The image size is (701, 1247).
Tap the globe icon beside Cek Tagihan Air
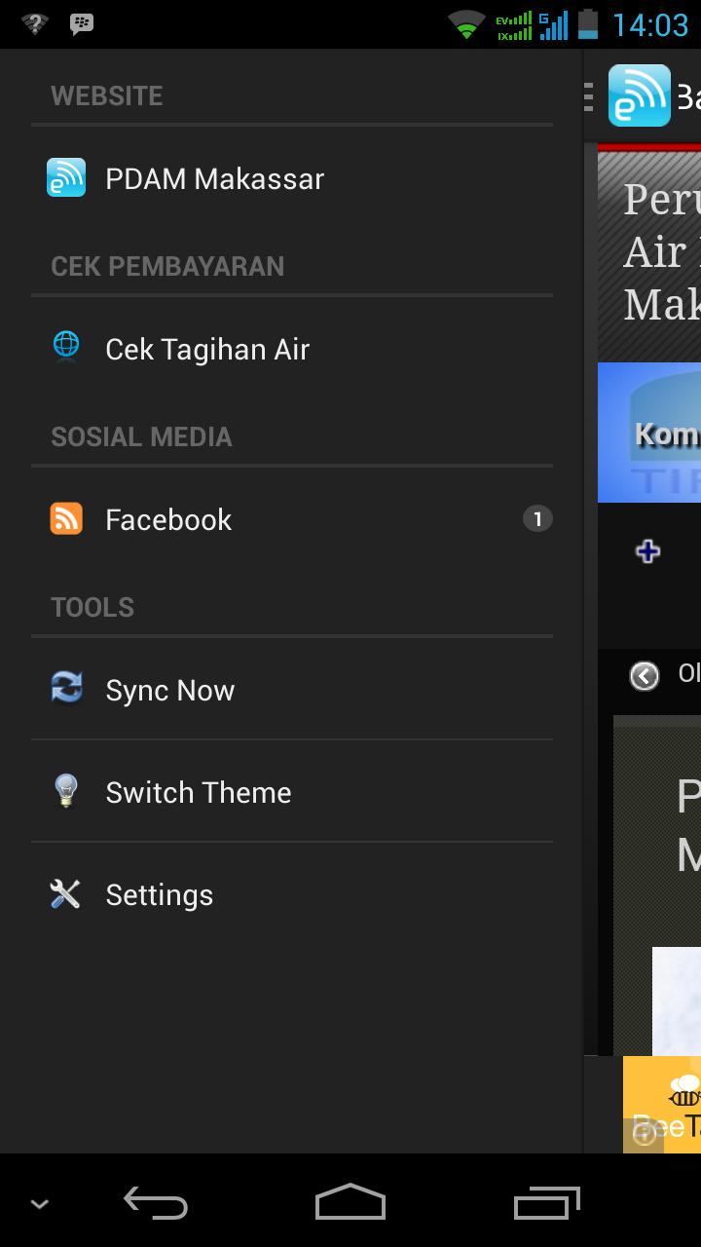pyautogui.click(x=66, y=346)
